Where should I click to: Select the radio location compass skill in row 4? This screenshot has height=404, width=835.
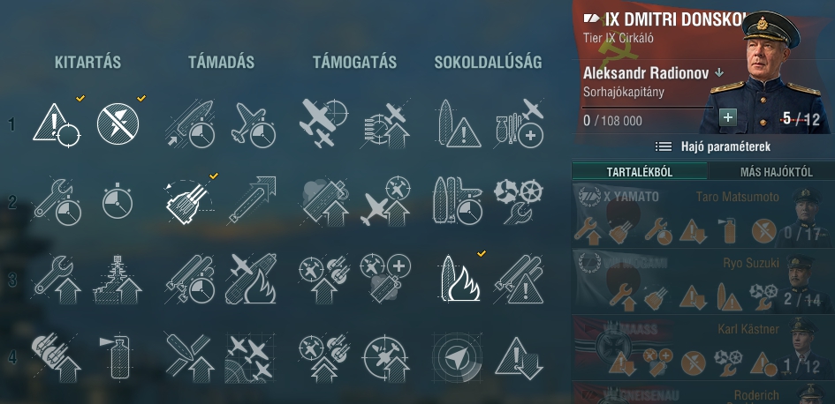457,358
